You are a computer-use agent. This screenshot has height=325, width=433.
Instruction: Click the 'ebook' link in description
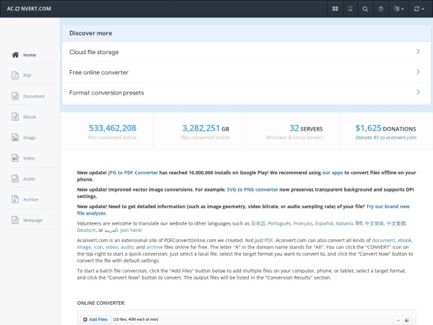coord(405,240)
